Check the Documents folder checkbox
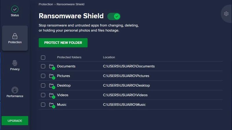 [x=43, y=66]
